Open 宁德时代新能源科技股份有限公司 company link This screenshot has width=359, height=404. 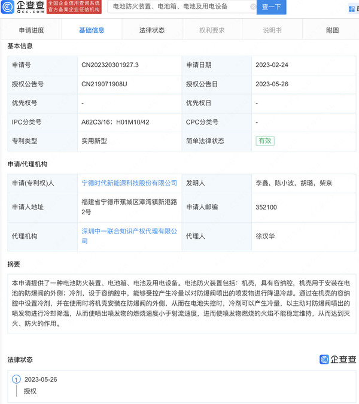(129, 183)
